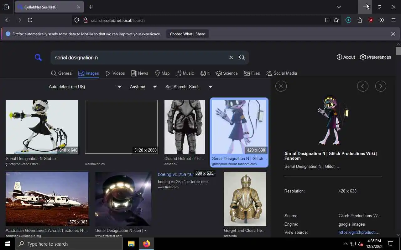This screenshot has width=401, height=250.
Task: Close the CollabNet SearXNG tab
Action: pos(79,7)
